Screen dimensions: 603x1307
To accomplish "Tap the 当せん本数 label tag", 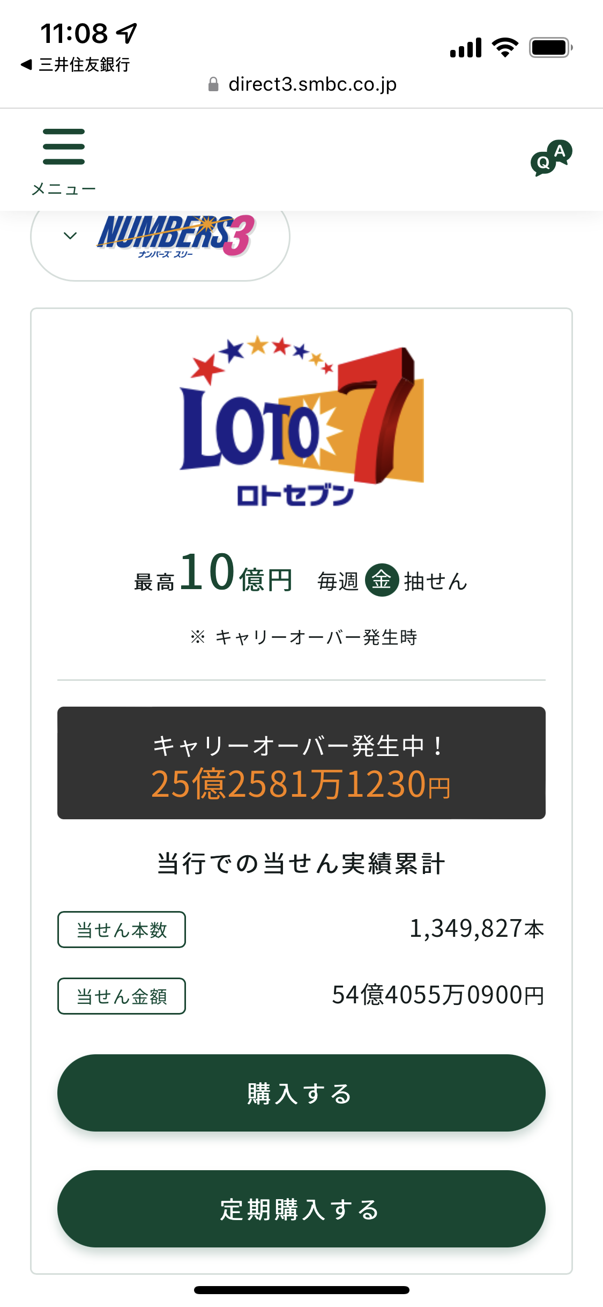I will pos(122,930).
